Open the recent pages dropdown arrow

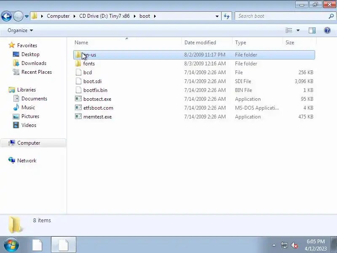[27, 16]
